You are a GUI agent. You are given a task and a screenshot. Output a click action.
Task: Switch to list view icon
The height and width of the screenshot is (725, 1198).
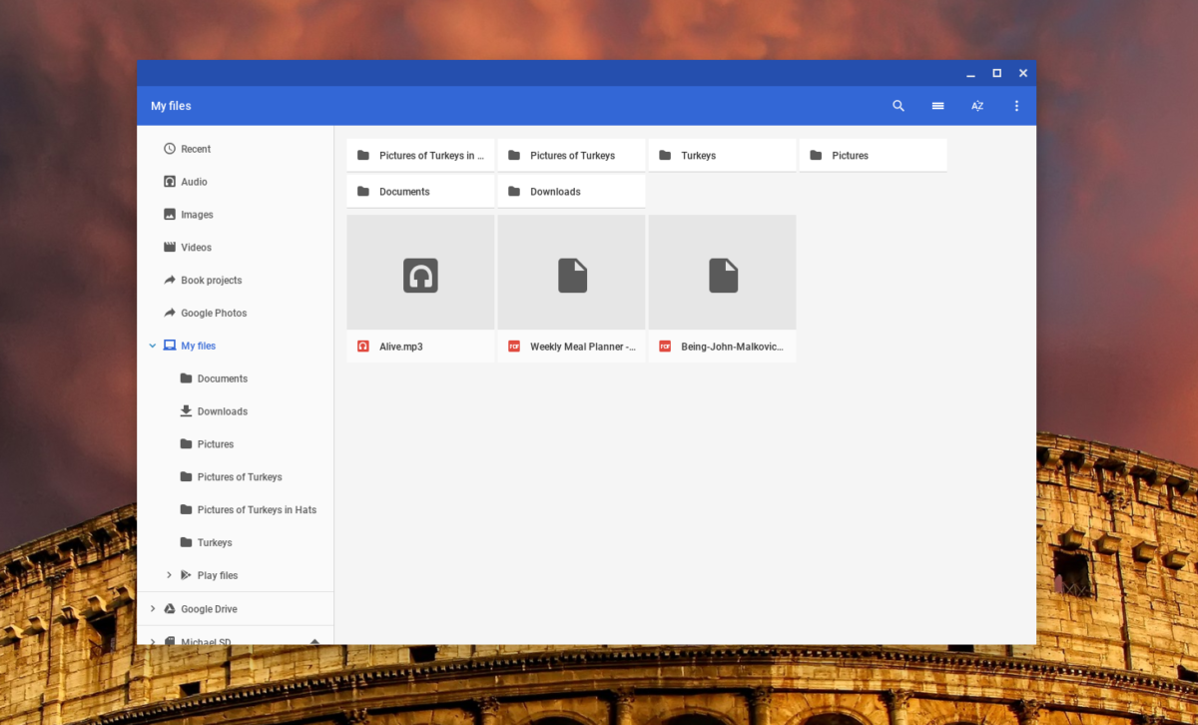pos(938,106)
